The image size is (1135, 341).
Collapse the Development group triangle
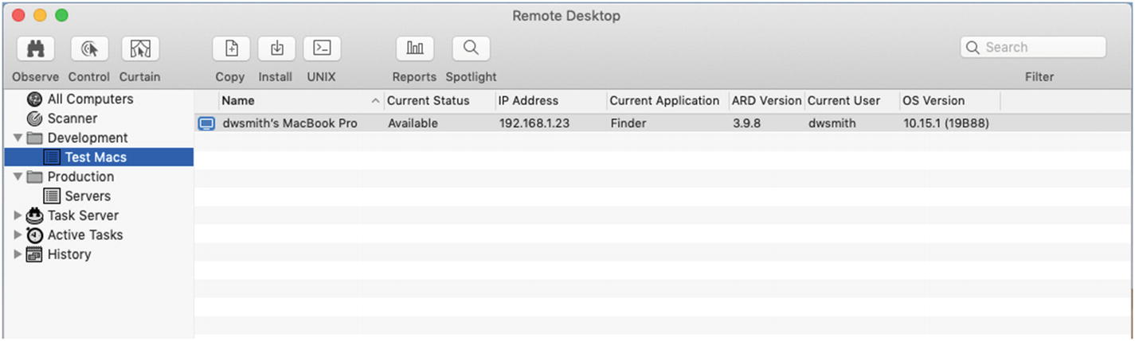(x=18, y=138)
